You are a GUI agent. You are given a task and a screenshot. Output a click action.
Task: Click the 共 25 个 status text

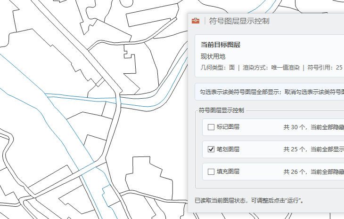tap(313, 149)
